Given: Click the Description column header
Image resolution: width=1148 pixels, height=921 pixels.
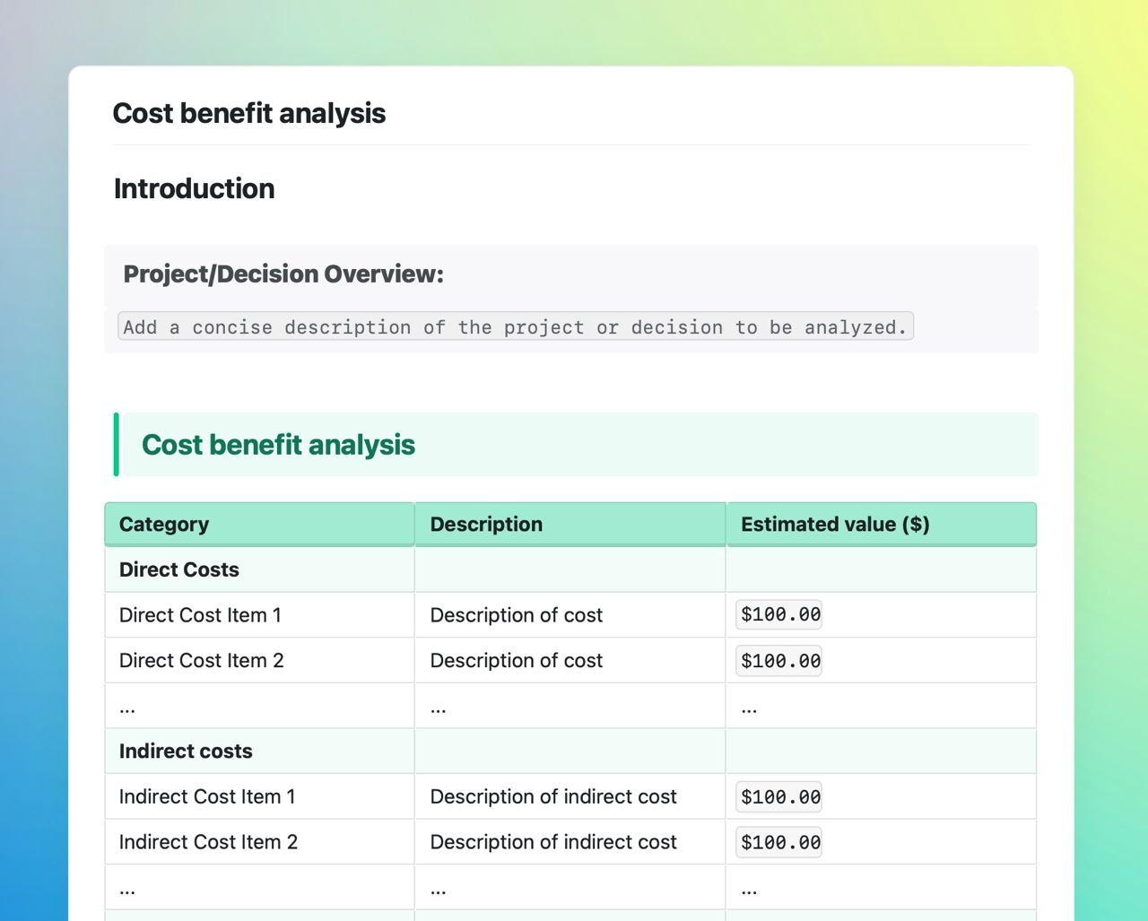Looking at the screenshot, I should (x=486, y=524).
